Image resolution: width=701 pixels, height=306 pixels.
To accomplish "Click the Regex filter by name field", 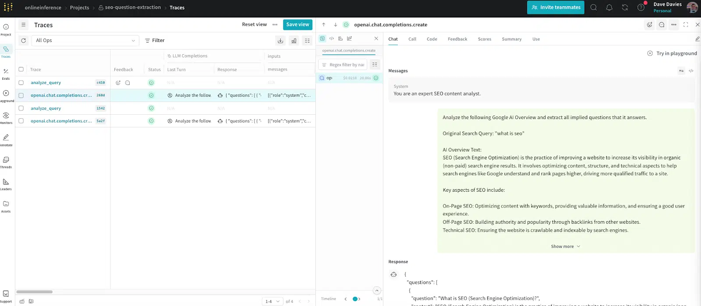I will (x=343, y=65).
